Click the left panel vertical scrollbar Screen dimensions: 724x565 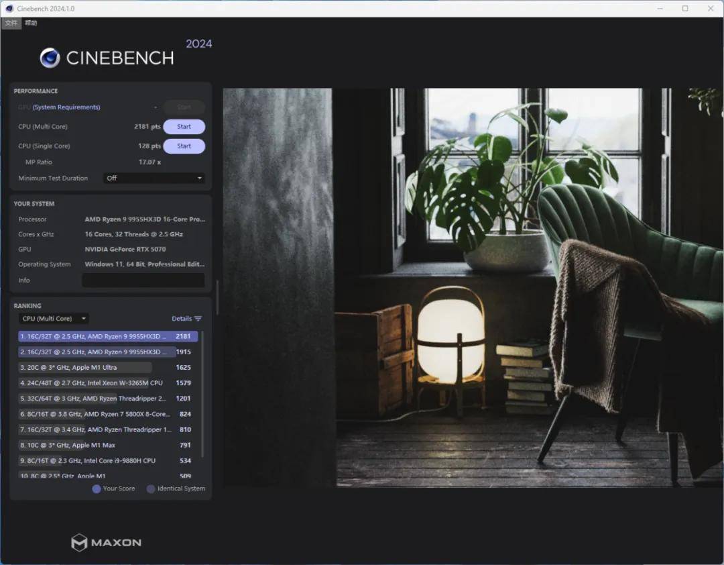pyautogui.click(x=217, y=298)
